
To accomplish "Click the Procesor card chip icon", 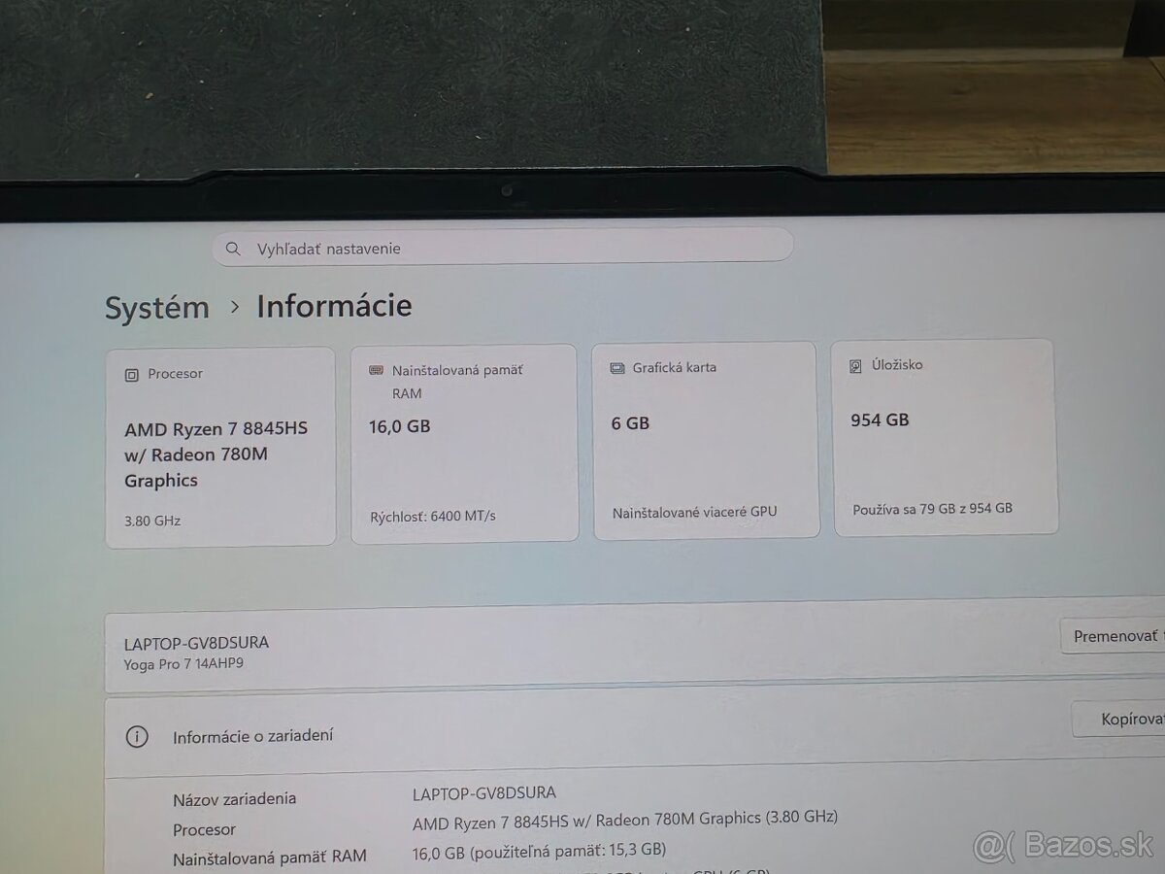I will (132, 375).
